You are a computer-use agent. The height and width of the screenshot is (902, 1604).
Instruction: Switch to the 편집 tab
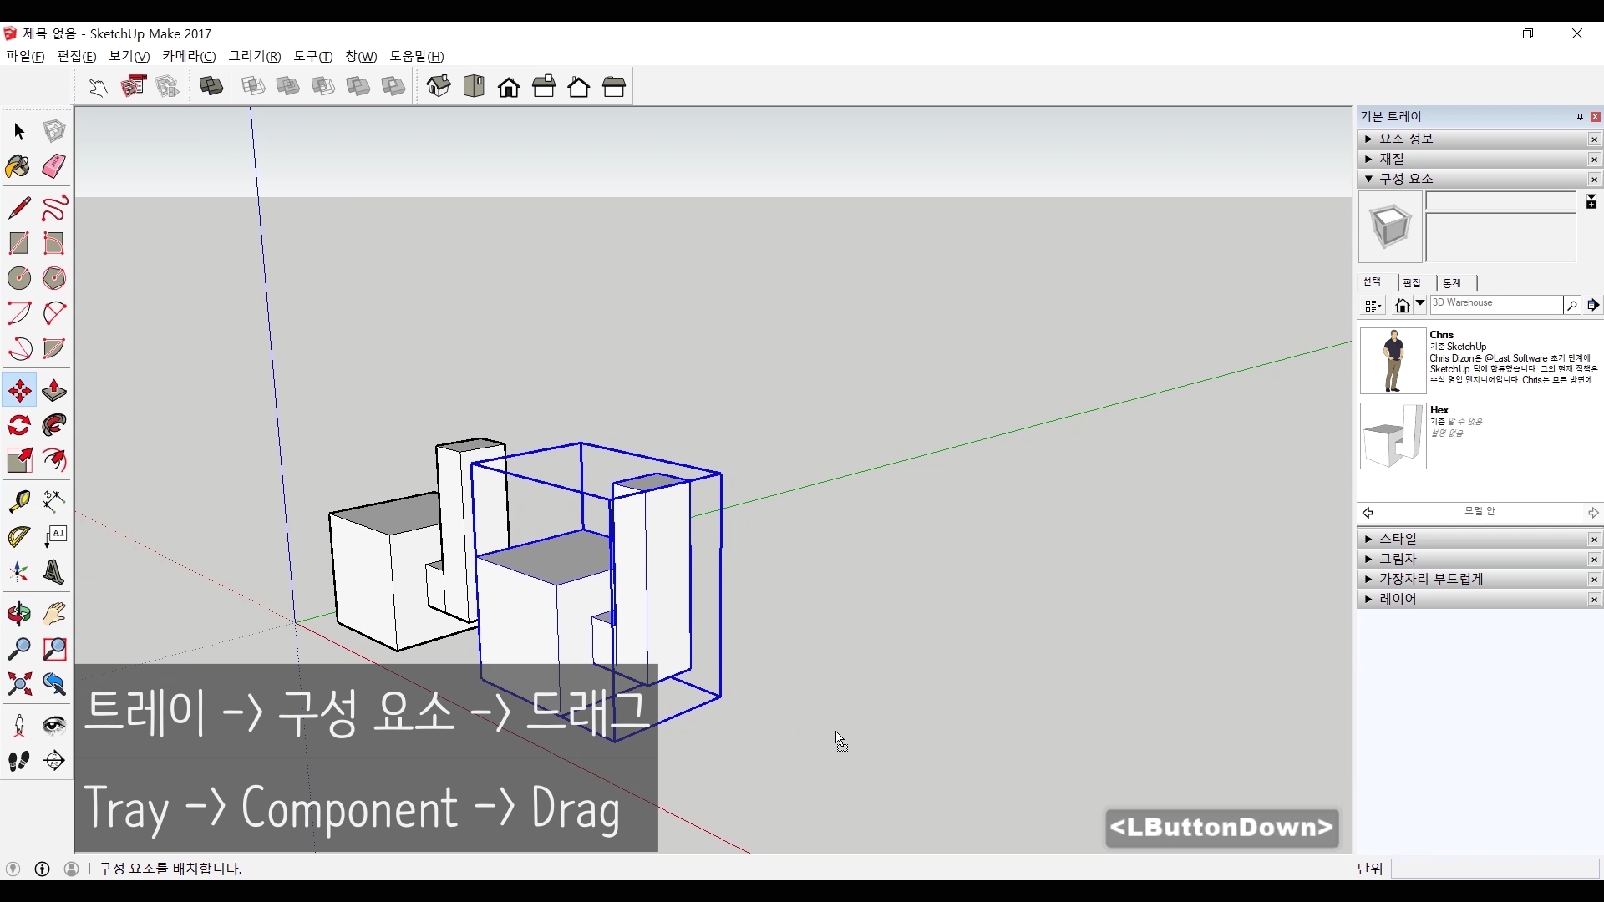pos(1413,283)
